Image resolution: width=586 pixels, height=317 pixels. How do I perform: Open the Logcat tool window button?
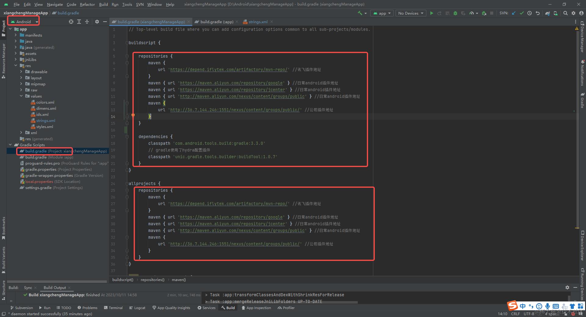coord(137,308)
